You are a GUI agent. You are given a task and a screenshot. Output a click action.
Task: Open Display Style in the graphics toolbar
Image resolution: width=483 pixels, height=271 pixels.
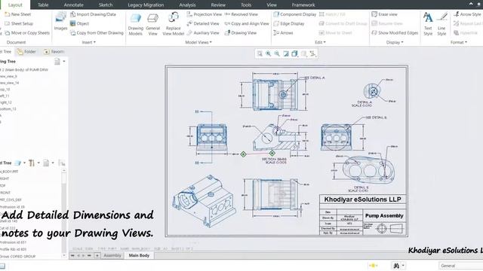pos(295,53)
